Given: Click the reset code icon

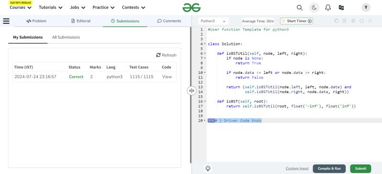Looking at the screenshot, I should click(x=361, y=21).
